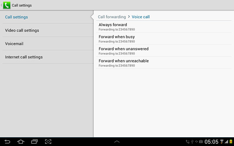This screenshot has width=234, height=146.
Task: Tap the green phone app icon
Action: point(7,5)
